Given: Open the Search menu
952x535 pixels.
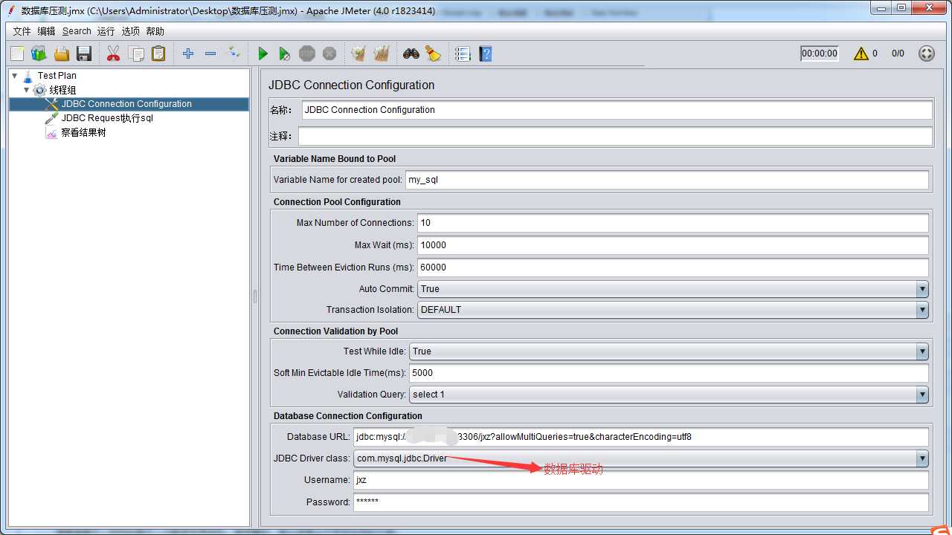Looking at the screenshot, I should 77,31.
